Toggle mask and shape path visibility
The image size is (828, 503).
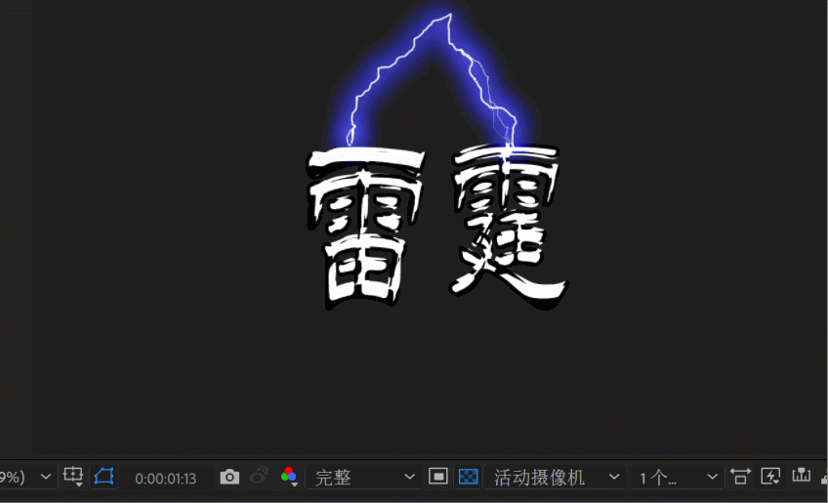tap(104, 477)
